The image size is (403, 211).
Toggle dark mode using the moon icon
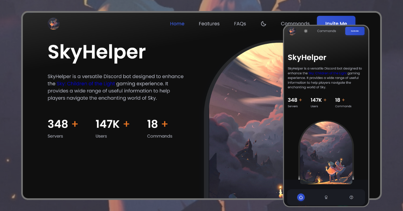click(x=263, y=23)
